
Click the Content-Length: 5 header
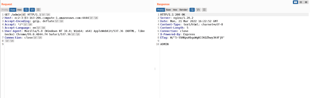174,28
